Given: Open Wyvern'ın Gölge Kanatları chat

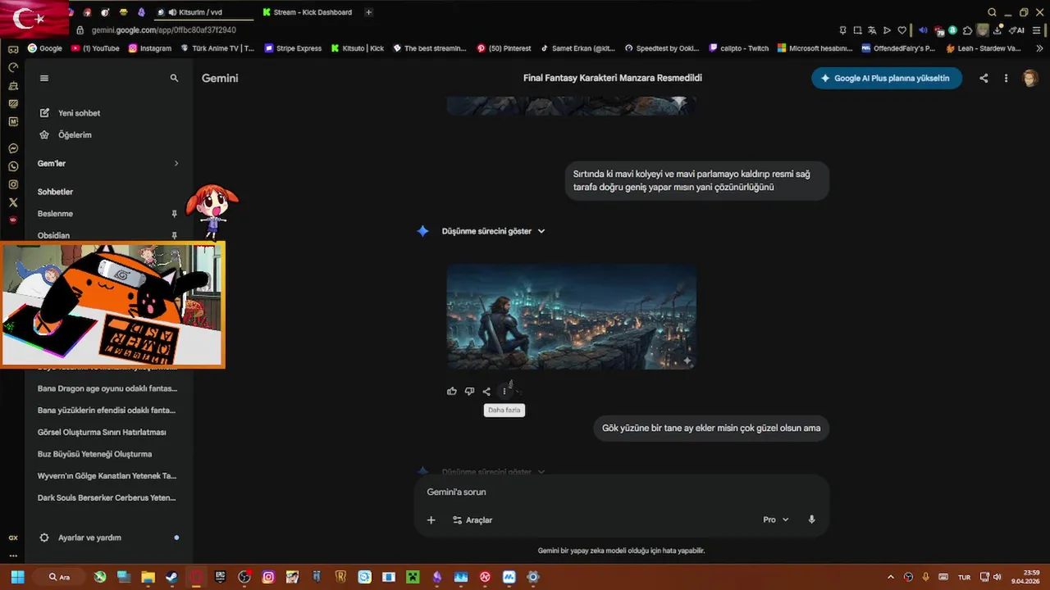Looking at the screenshot, I should (107, 476).
